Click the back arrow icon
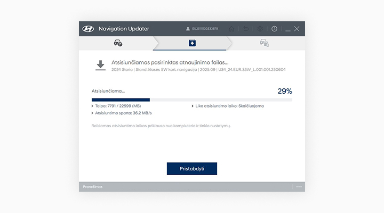This screenshot has width=384, height=213. point(246,29)
